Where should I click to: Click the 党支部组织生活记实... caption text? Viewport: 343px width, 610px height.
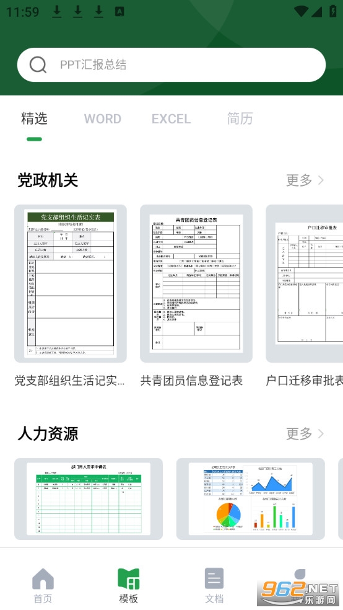(69, 381)
